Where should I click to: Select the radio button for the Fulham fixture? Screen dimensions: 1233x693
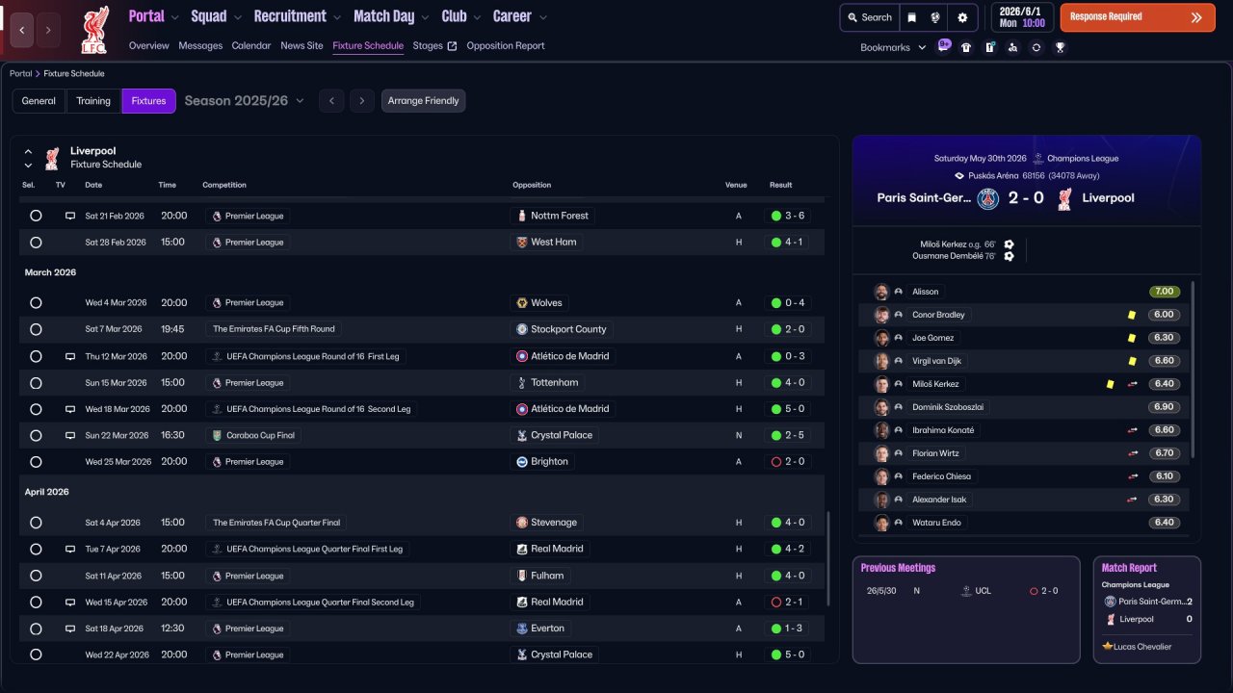click(36, 576)
